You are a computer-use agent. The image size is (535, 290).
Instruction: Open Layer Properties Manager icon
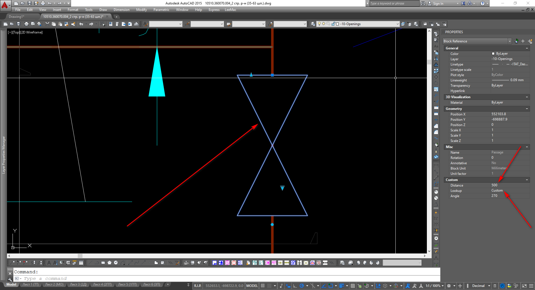[x=313, y=24]
